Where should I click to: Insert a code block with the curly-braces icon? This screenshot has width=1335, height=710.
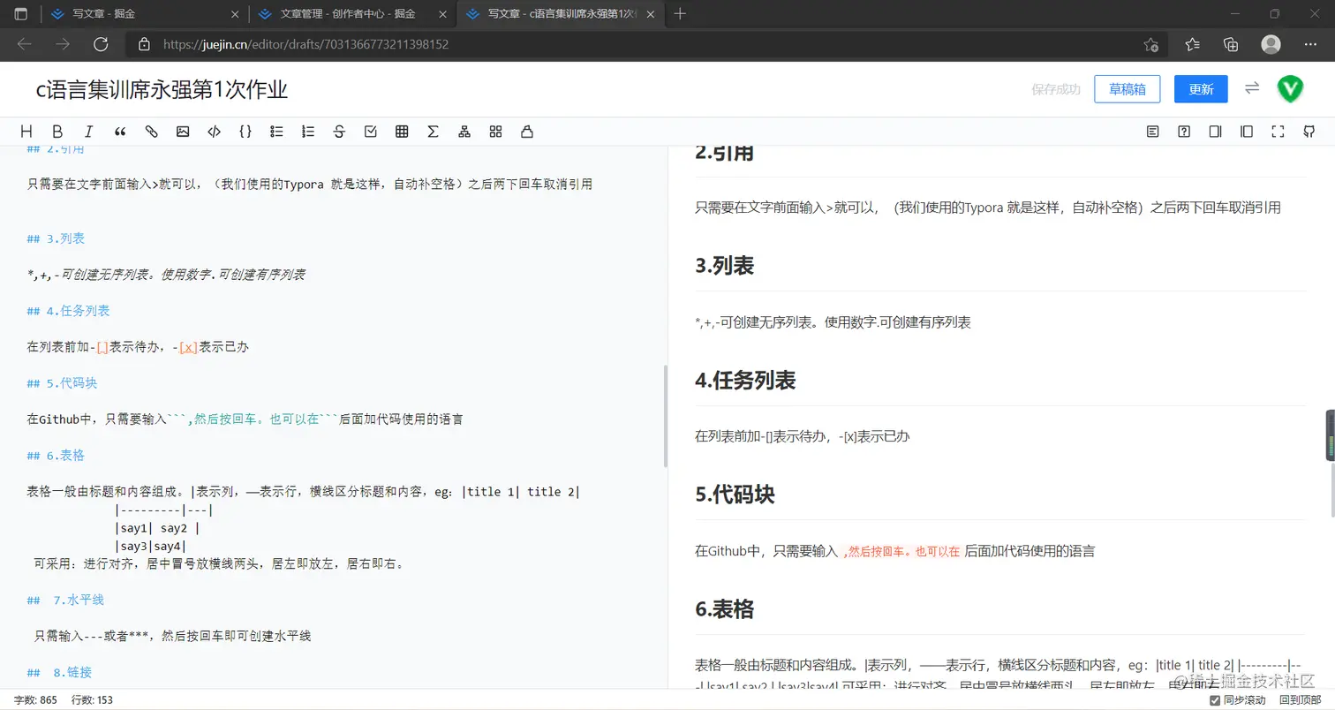point(245,132)
